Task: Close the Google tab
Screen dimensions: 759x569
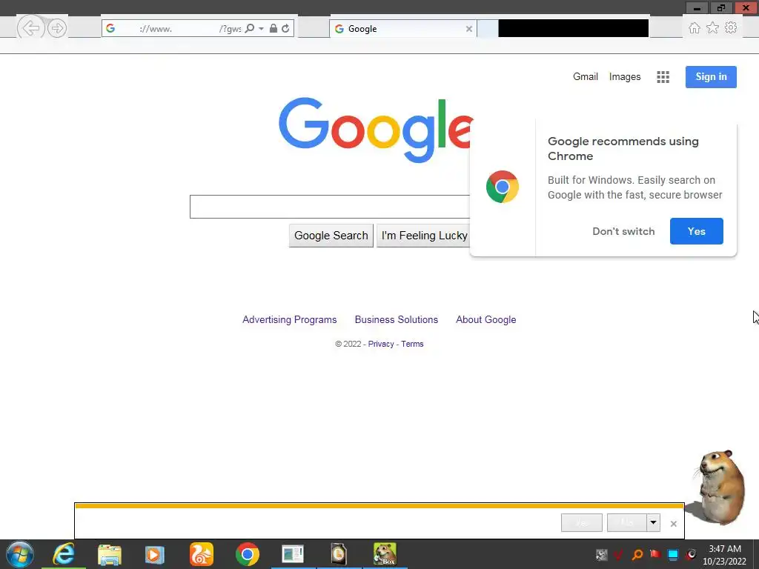Action: tap(468, 29)
